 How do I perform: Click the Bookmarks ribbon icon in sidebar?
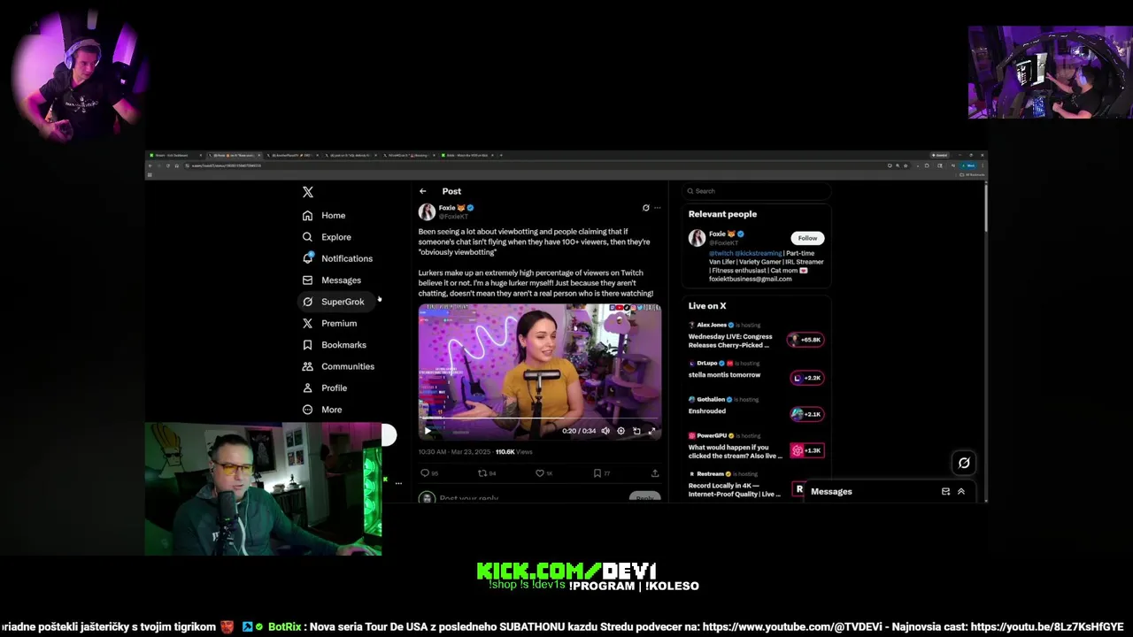pyautogui.click(x=307, y=345)
